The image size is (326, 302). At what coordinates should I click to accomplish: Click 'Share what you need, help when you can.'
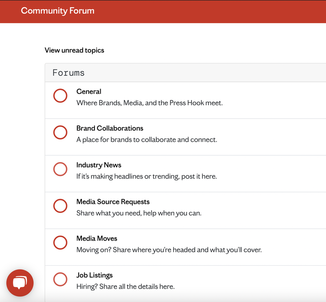[x=139, y=213]
